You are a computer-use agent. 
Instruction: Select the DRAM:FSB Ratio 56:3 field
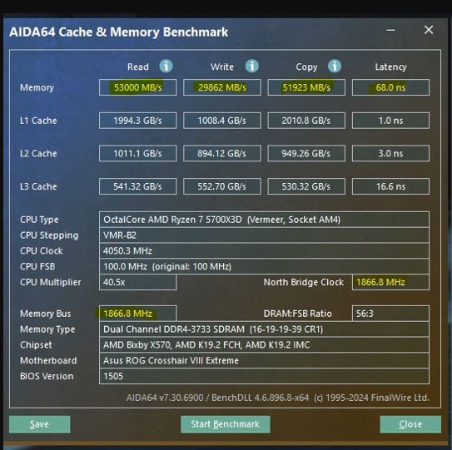coord(390,314)
